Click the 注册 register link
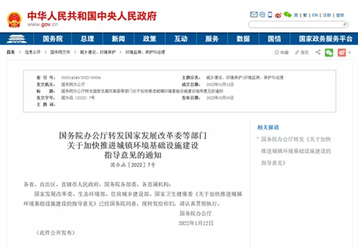358x249 pixels. click(326, 15)
